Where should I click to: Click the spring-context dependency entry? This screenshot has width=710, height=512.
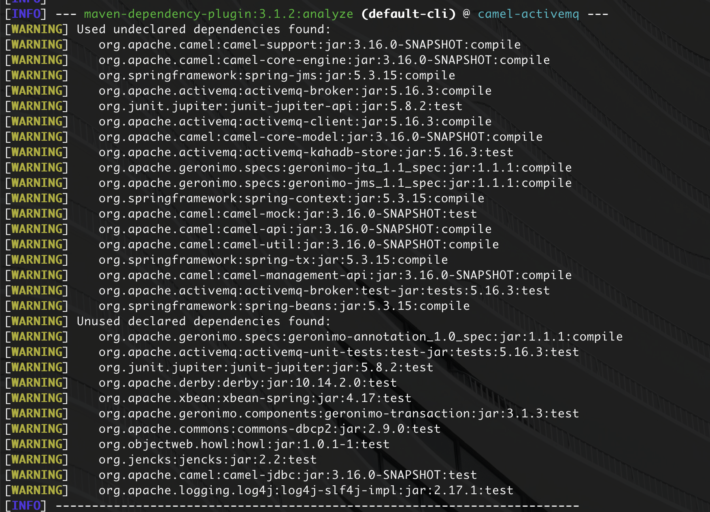point(291,199)
